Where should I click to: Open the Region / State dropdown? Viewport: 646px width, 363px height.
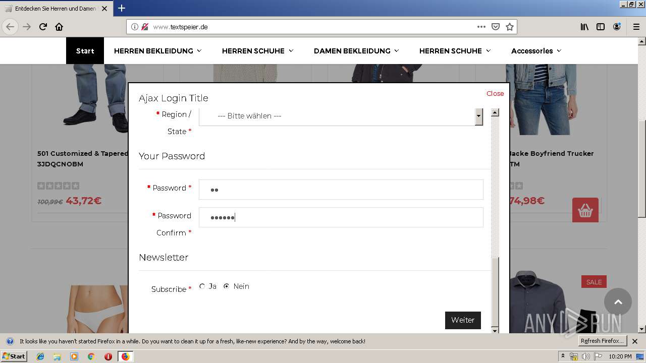(x=341, y=116)
